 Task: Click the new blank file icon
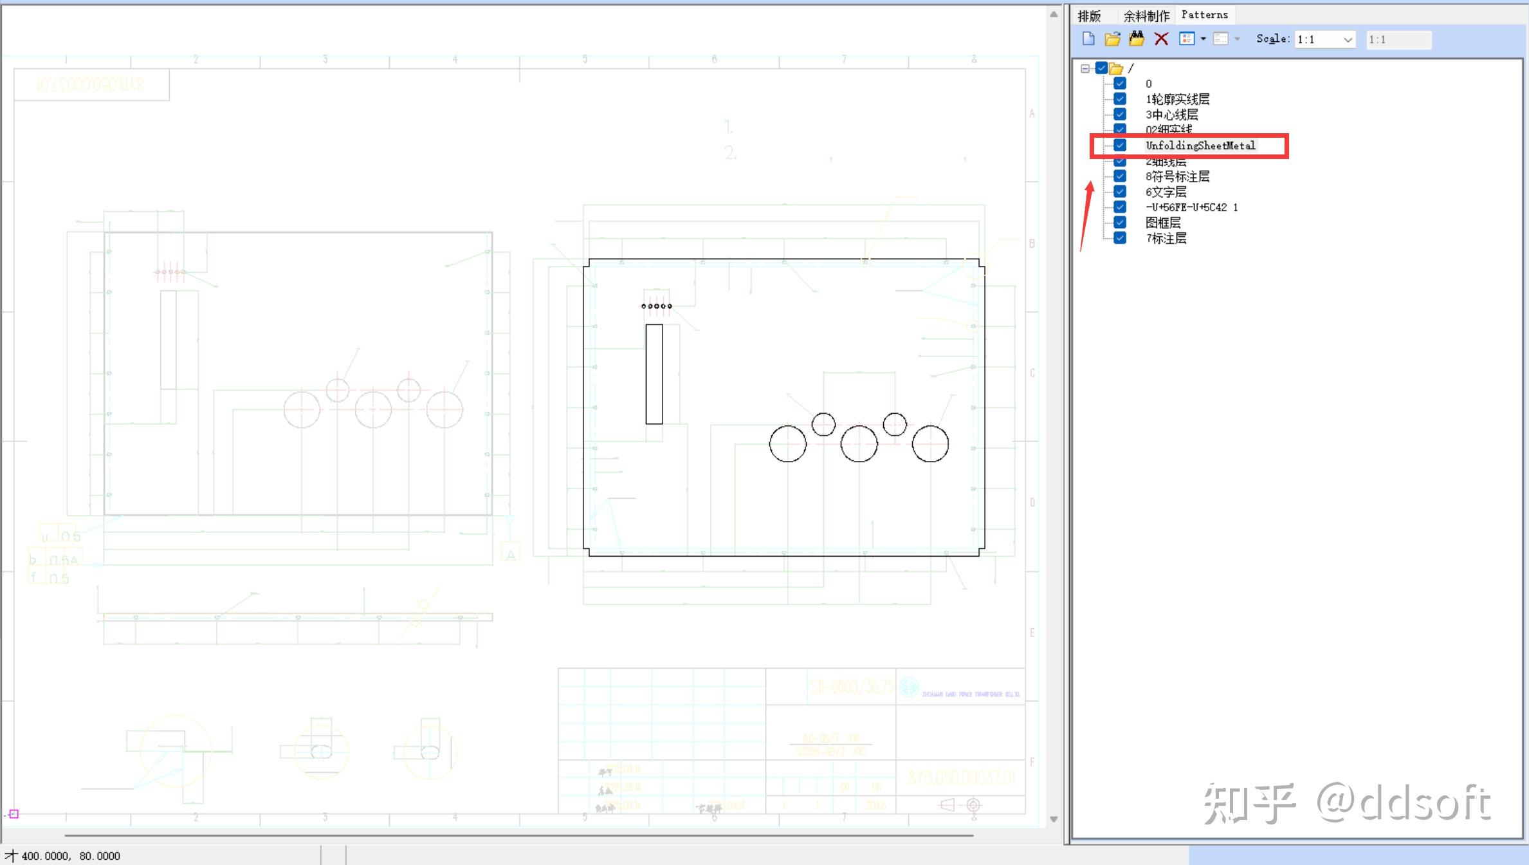[x=1088, y=39]
